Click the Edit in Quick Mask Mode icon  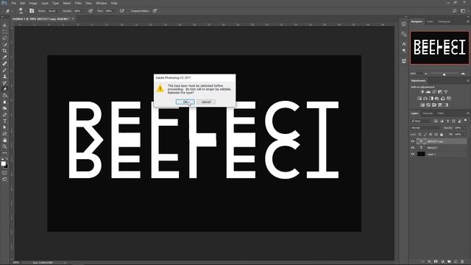[4, 173]
